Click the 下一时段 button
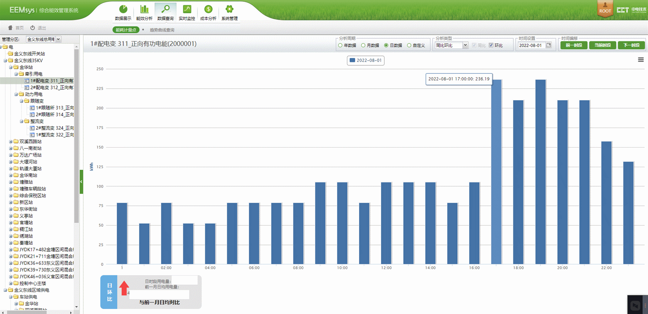 click(x=631, y=45)
